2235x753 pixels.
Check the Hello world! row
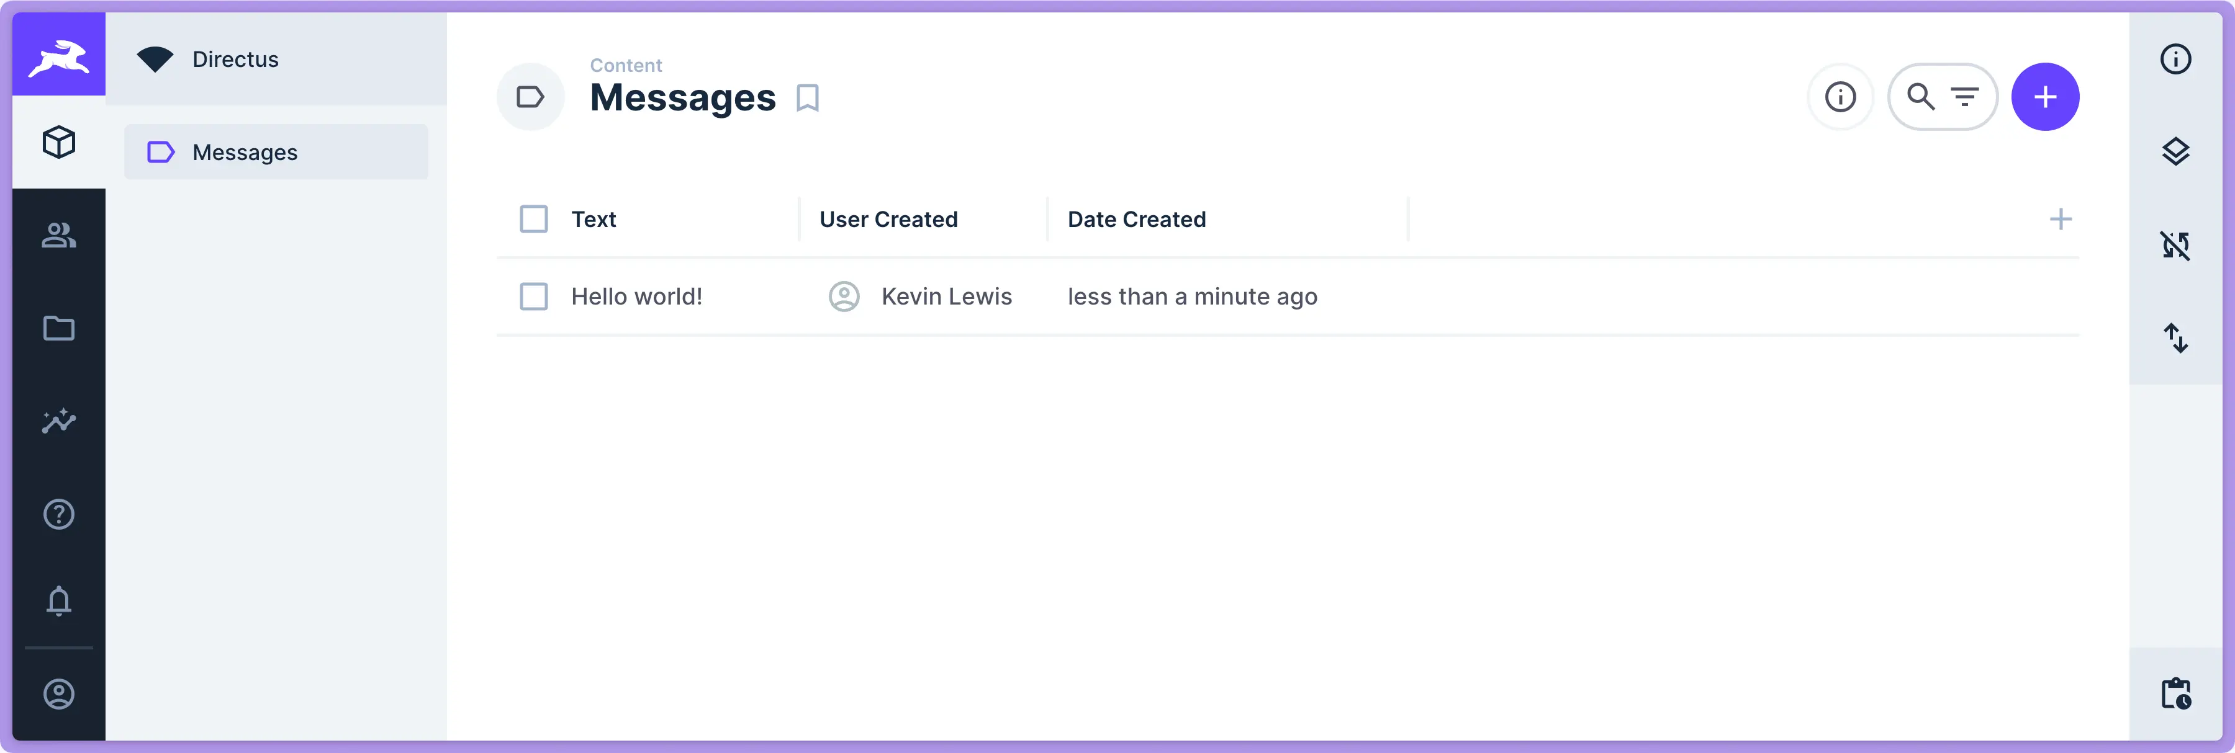coord(533,296)
